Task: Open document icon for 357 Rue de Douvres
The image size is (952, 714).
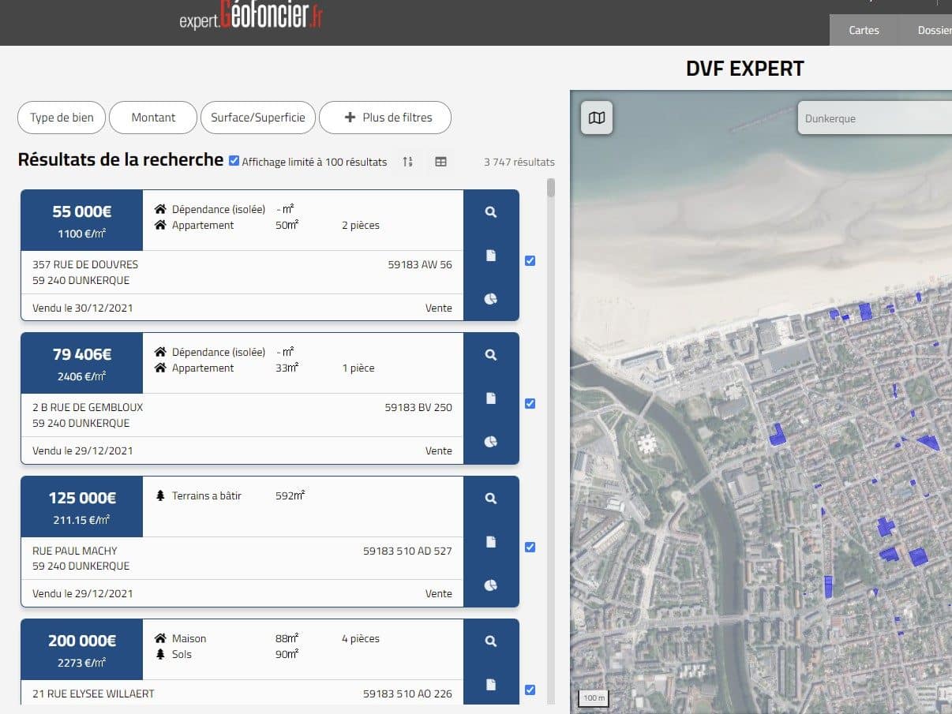Action: (x=490, y=256)
